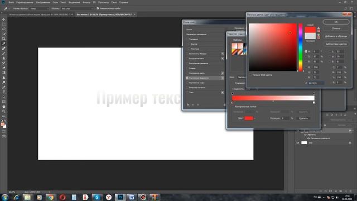Screen dimensions: 357x201
Task: Click OK in the Color Picker
Action: pos(336,22)
